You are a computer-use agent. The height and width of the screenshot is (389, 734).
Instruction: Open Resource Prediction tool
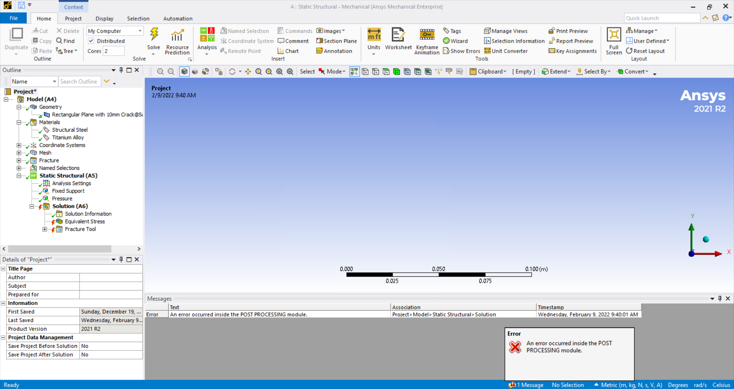click(x=177, y=42)
